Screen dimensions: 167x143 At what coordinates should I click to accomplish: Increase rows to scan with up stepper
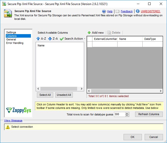pyautogui.click(x=127, y=113)
